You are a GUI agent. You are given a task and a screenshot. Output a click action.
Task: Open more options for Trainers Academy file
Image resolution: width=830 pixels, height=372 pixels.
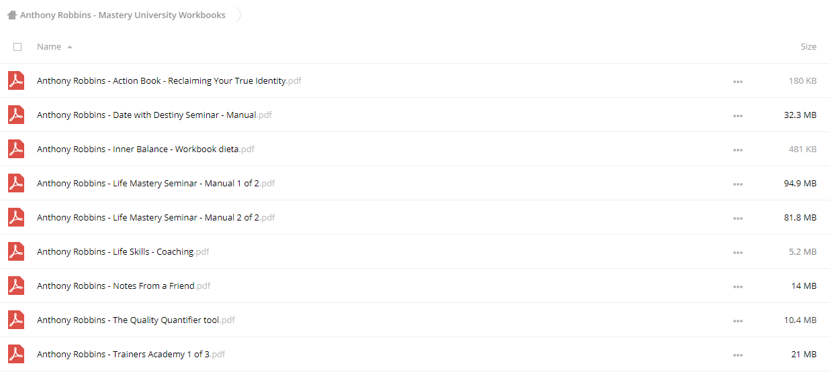[738, 355]
